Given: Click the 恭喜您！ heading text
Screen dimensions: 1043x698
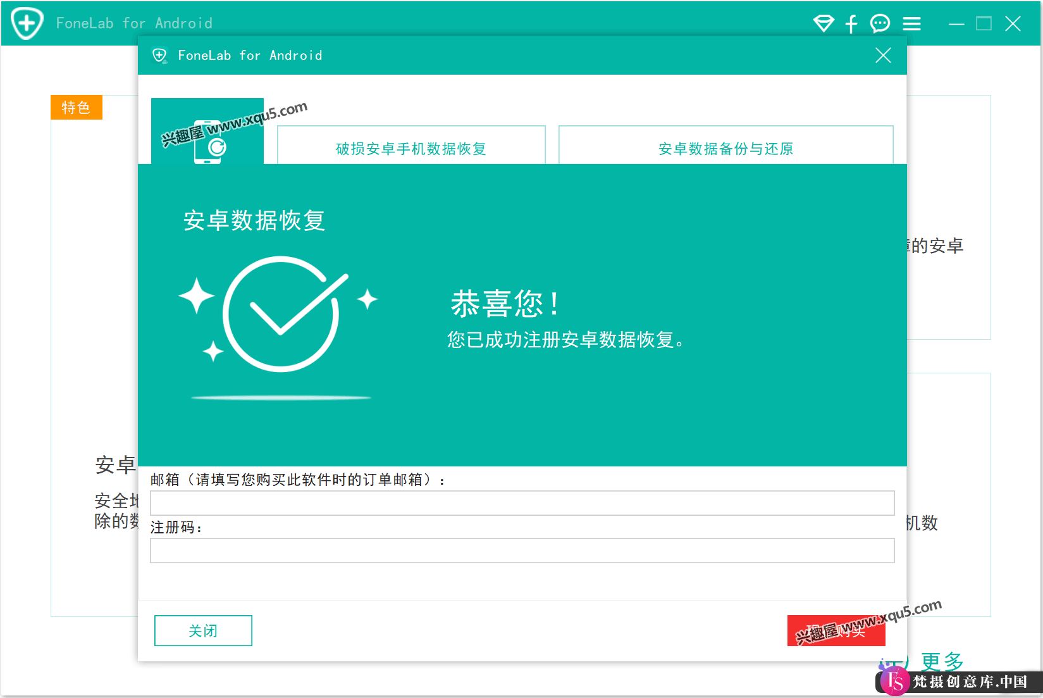Looking at the screenshot, I should (x=505, y=304).
